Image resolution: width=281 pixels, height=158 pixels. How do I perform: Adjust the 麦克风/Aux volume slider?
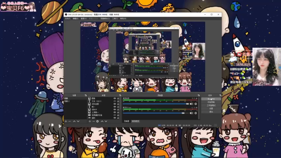tap(156, 113)
